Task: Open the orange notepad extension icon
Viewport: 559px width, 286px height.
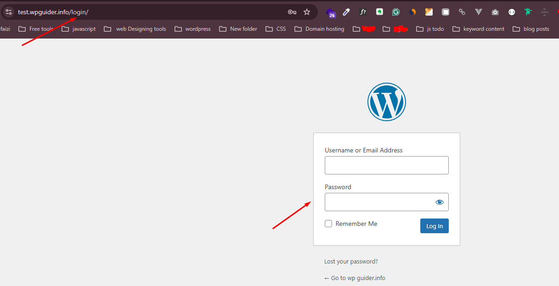Action: coord(429,12)
